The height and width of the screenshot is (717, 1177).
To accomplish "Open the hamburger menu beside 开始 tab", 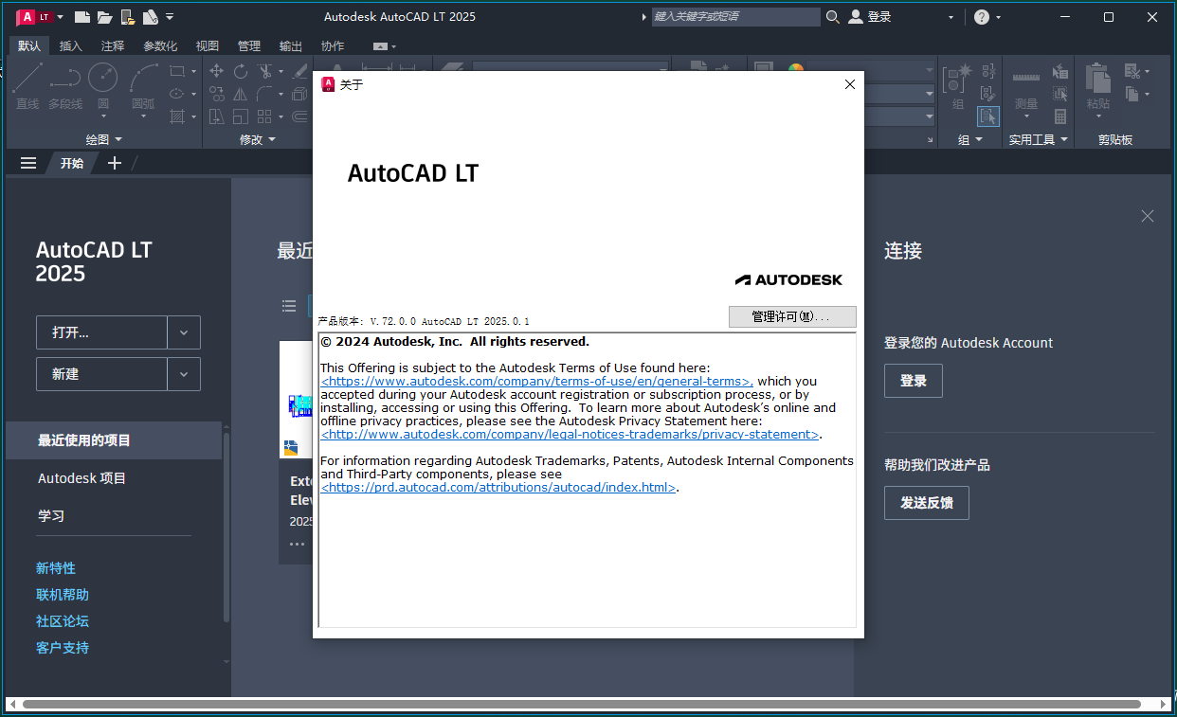I will (28, 163).
